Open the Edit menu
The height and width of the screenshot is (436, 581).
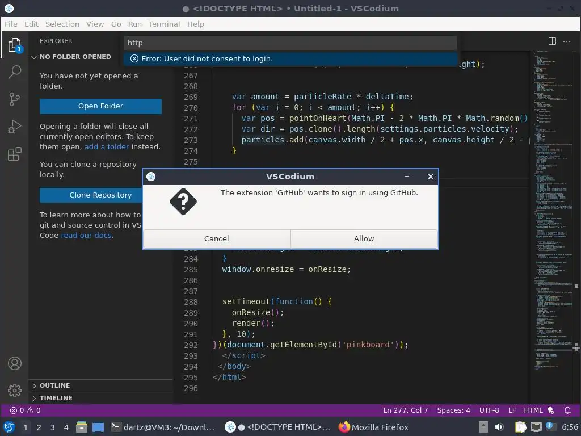[x=32, y=24]
